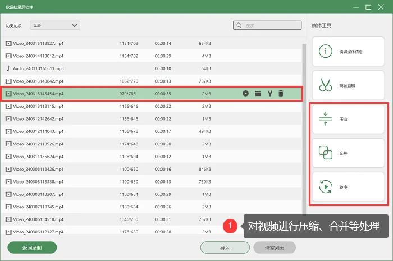Click the 970*786 resolution cell
Image resolution: width=393 pixels, height=261 pixels.
pos(127,94)
